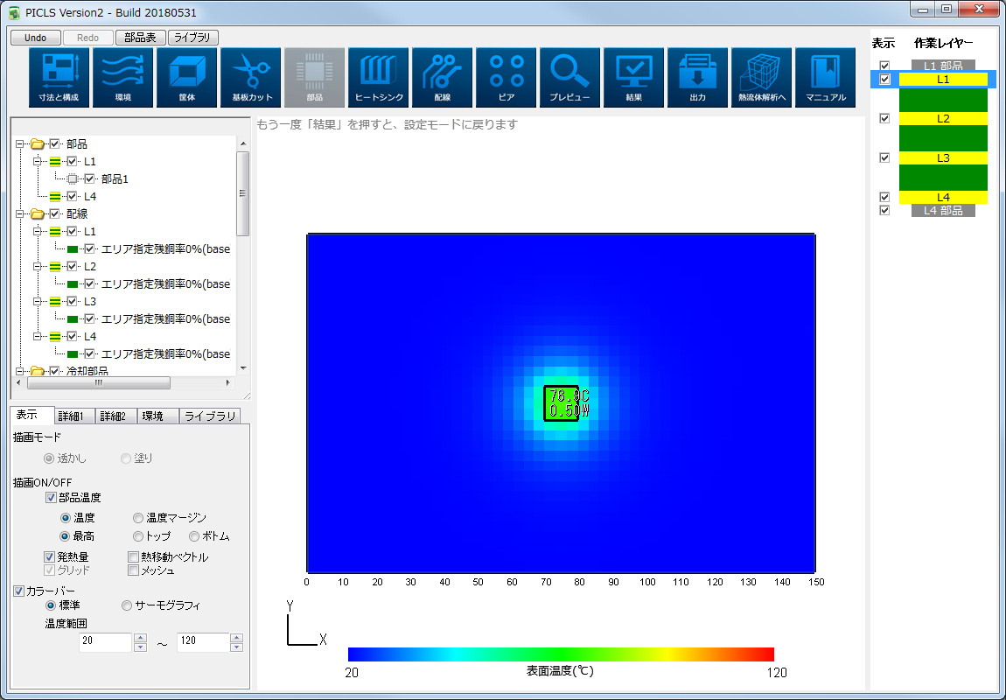The height and width of the screenshot is (700, 1006).
Task: Click the Redo button
Action: [x=87, y=38]
